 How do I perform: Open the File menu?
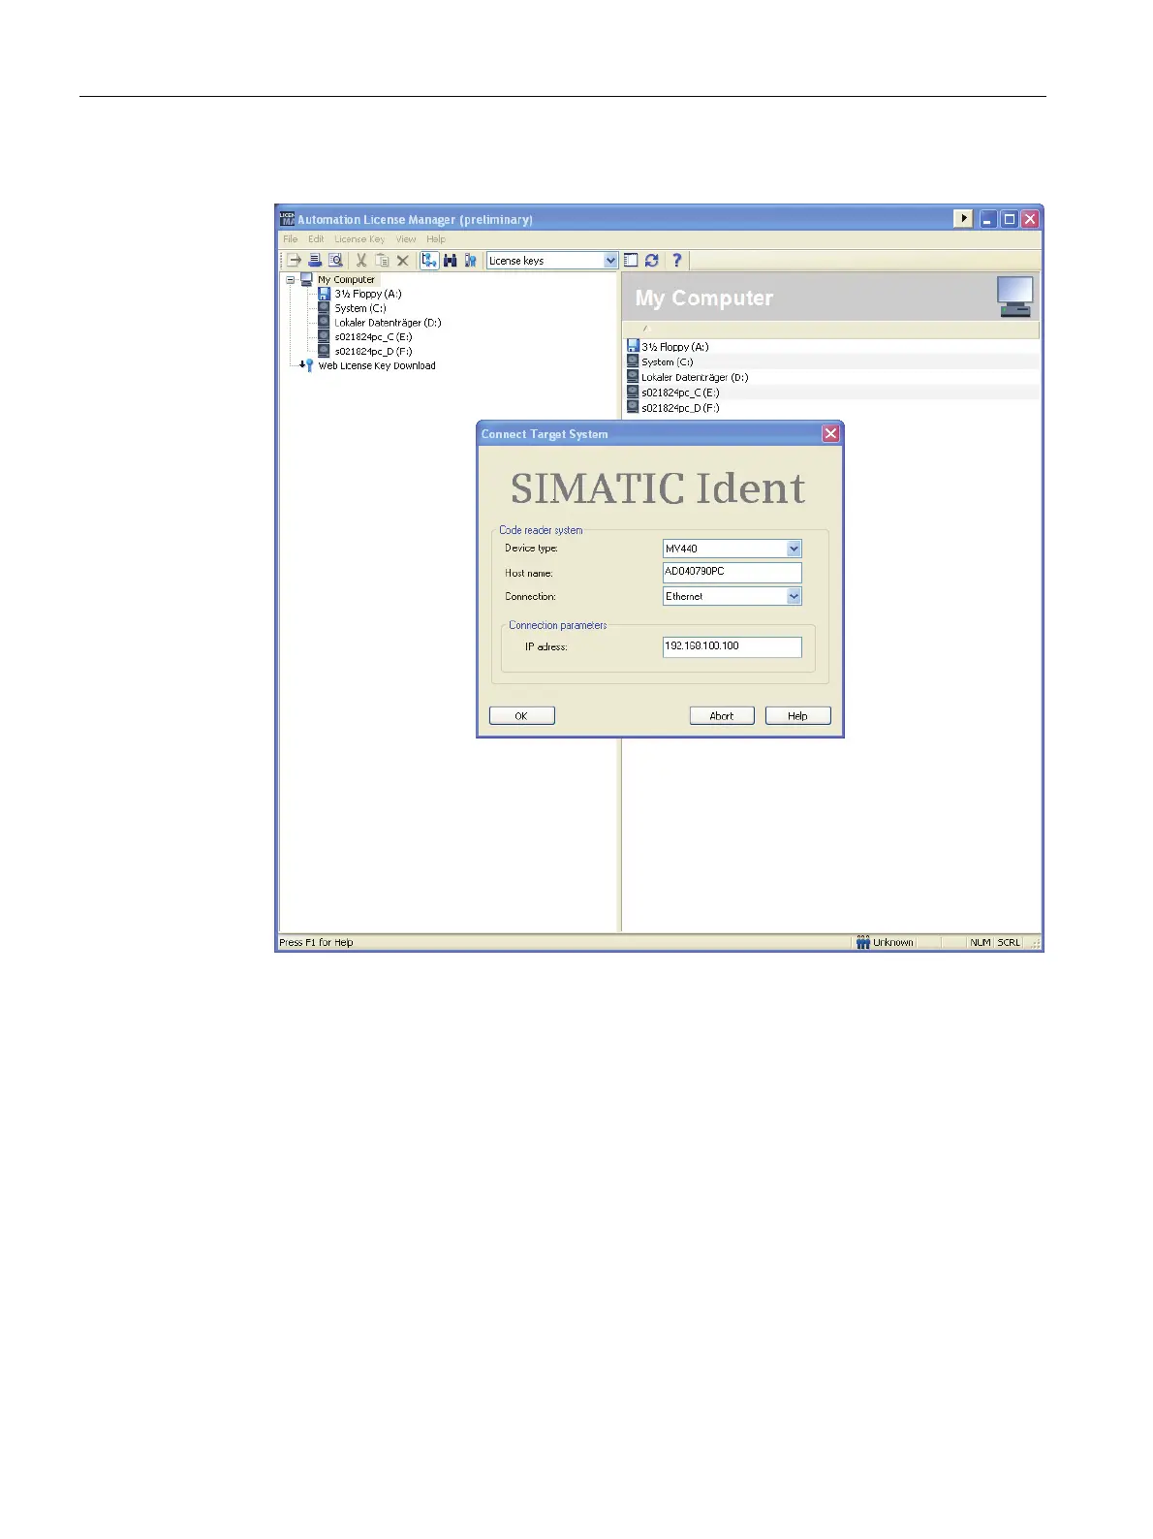point(291,239)
